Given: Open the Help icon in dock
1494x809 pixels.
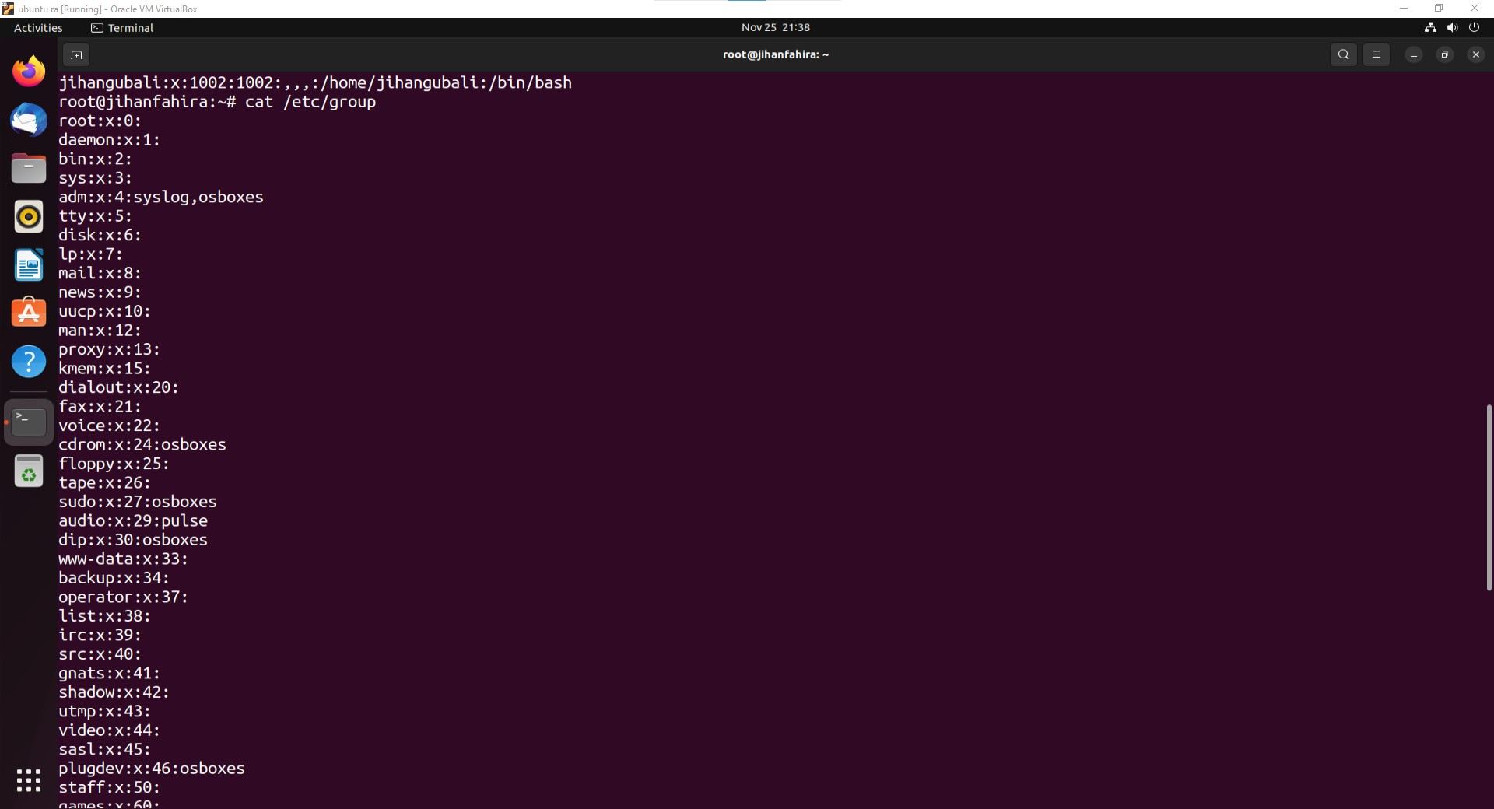Looking at the screenshot, I should coord(29,362).
